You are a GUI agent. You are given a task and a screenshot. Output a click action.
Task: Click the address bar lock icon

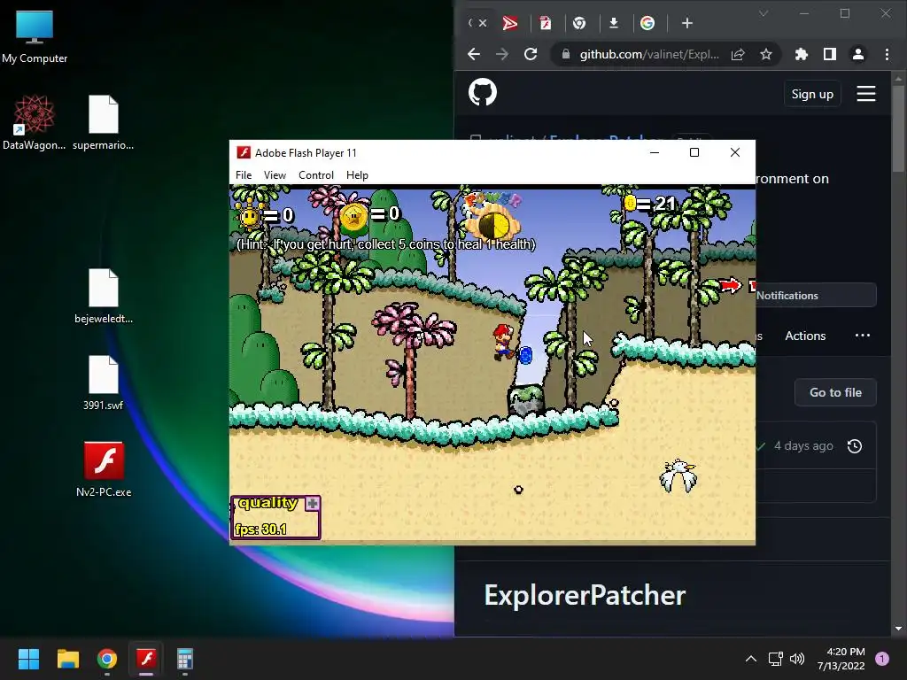[566, 54]
